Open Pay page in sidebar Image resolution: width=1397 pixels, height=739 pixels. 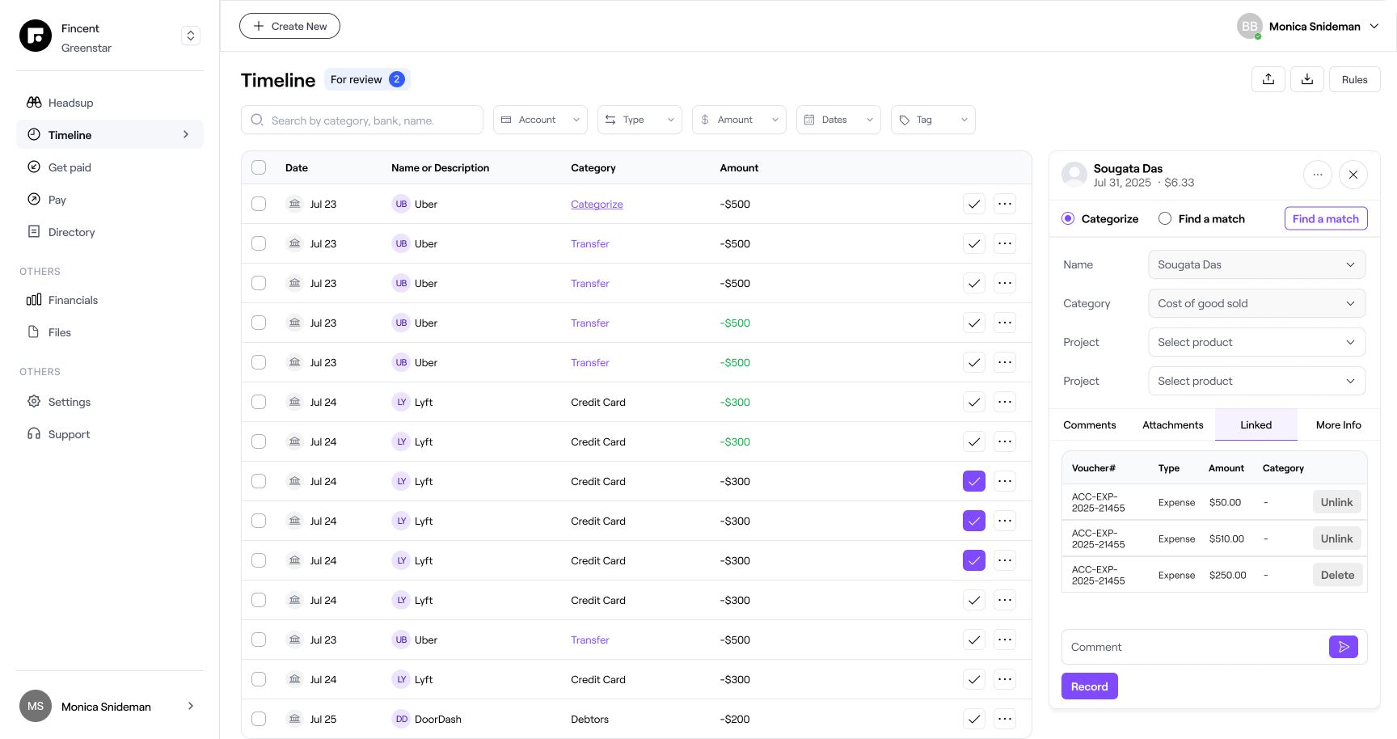pyautogui.click(x=110, y=200)
